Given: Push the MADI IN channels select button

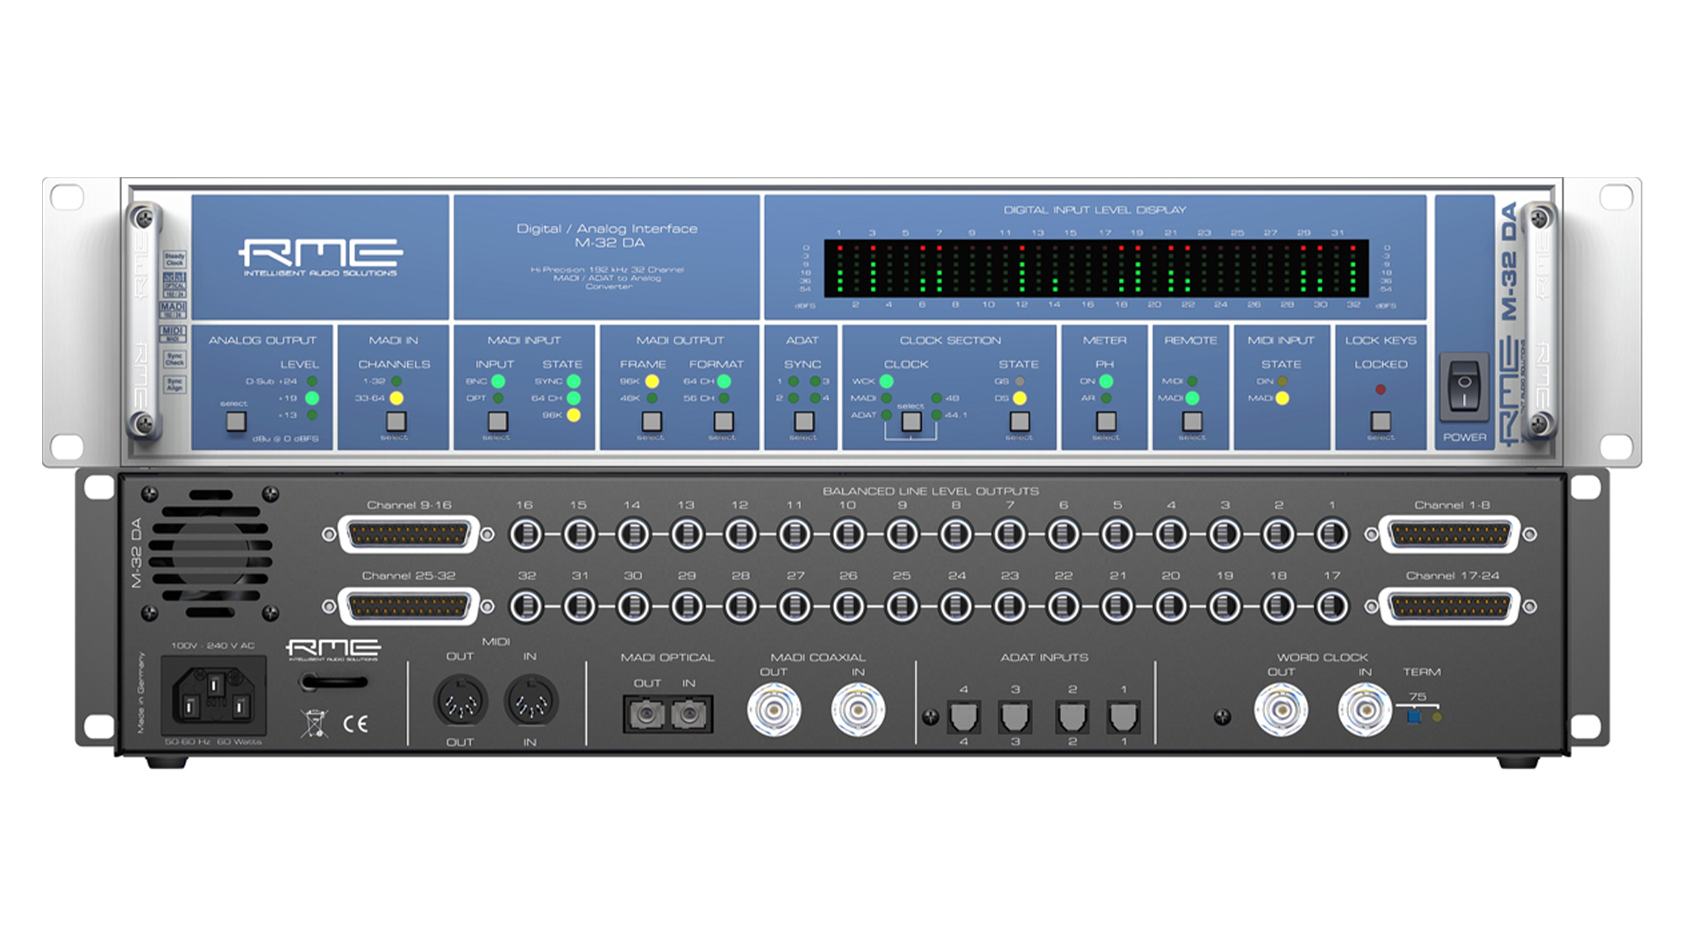Looking at the screenshot, I should 396,422.
